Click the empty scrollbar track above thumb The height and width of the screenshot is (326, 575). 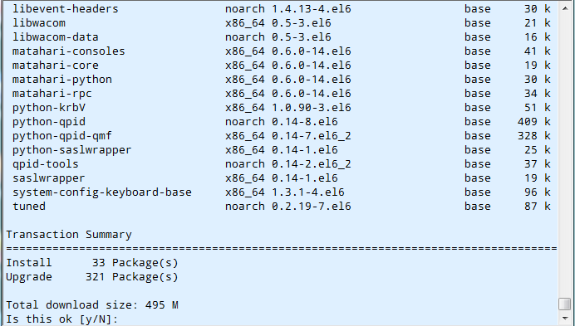pos(565,156)
